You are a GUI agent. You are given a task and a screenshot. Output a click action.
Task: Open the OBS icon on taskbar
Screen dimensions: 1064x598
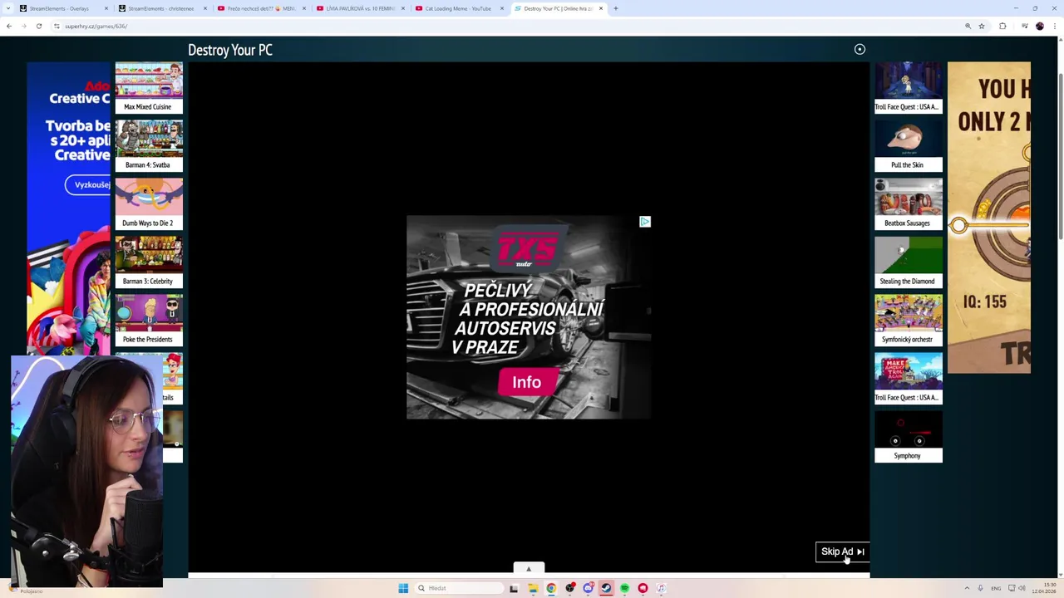[569, 588]
